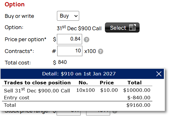The width and height of the screenshot is (176, 118).
Task: Click the Entry cost row label
Action: [x=16, y=98]
